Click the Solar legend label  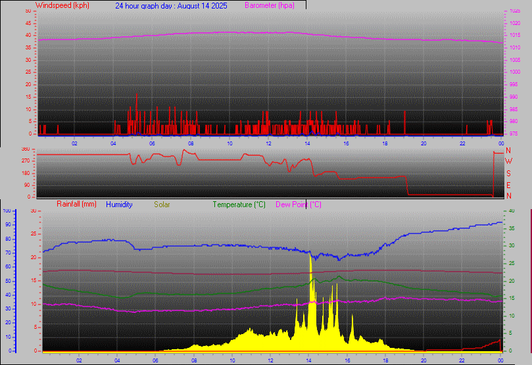[162, 205]
